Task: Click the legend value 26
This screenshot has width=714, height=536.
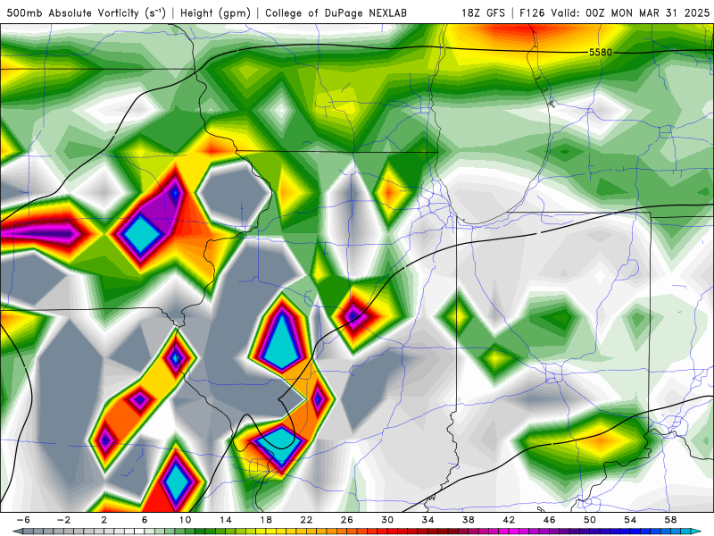Action: 347,520
